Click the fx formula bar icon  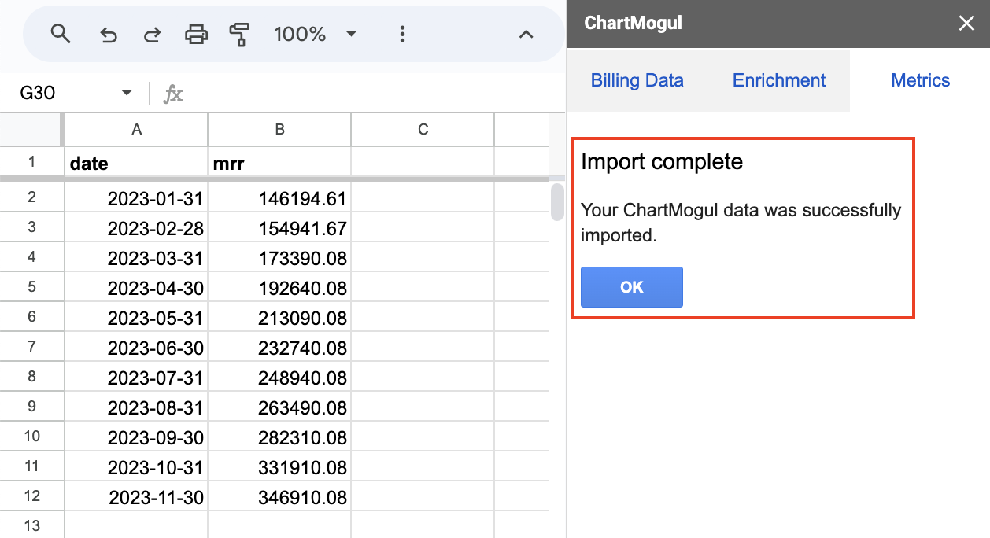click(x=172, y=94)
